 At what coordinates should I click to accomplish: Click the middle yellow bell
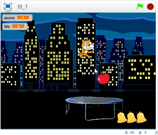[132, 118]
